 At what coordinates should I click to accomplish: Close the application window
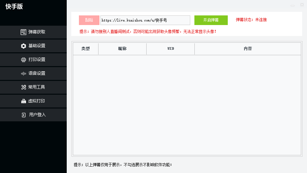302,5
